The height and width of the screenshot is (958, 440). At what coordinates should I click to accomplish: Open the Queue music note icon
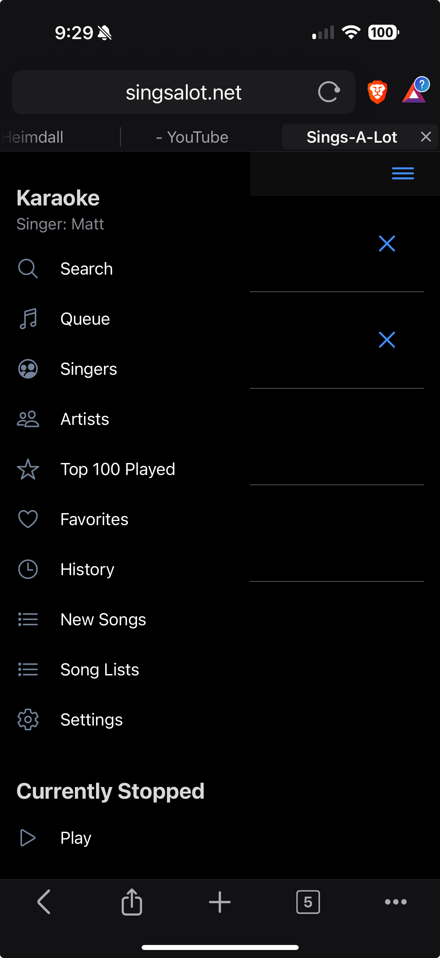pyautogui.click(x=28, y=319)
